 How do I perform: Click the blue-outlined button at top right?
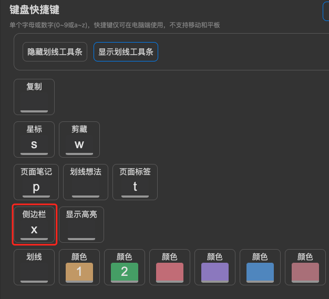326,11
